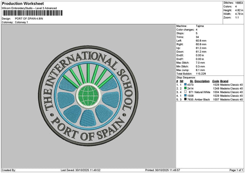
Task: Click the blue swatch for thread 4373
Action: pyautogui.click(x=185, y=84)
